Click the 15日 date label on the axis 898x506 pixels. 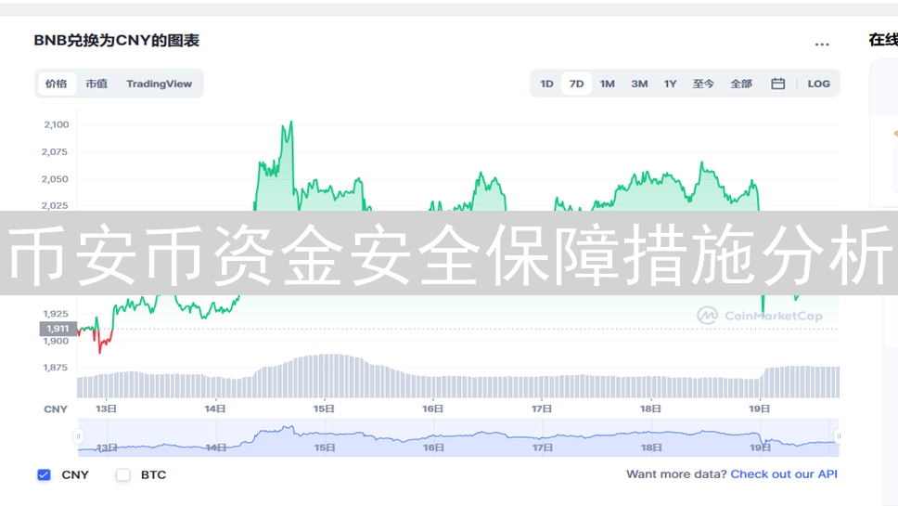(x=324, y=409)
